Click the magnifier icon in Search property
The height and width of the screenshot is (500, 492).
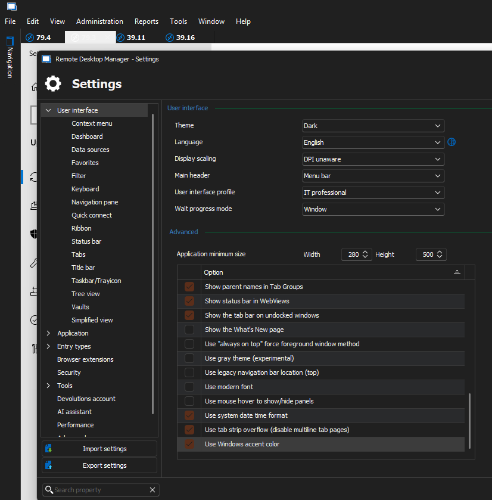[49, 489]
